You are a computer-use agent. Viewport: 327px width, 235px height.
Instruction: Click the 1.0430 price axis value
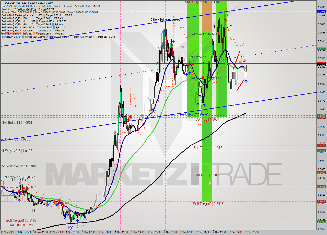[x=321, y=126]
